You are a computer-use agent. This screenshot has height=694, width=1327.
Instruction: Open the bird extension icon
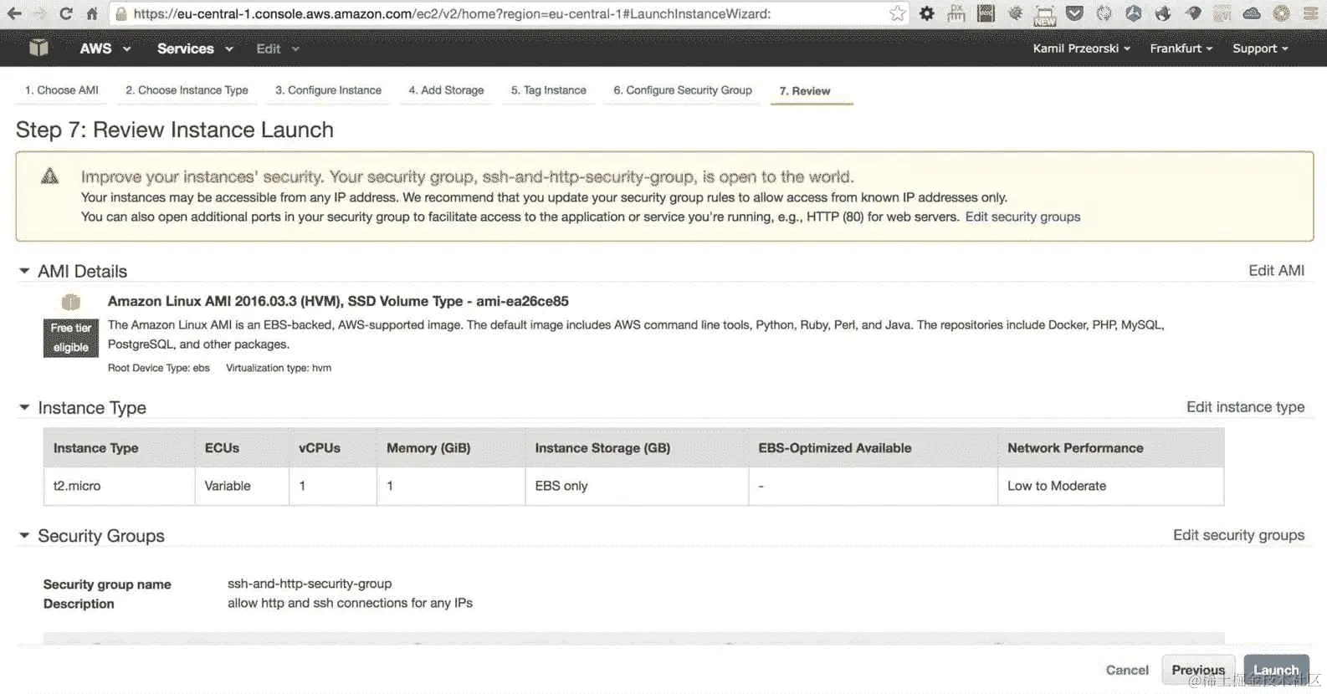tap(1193, 13)
